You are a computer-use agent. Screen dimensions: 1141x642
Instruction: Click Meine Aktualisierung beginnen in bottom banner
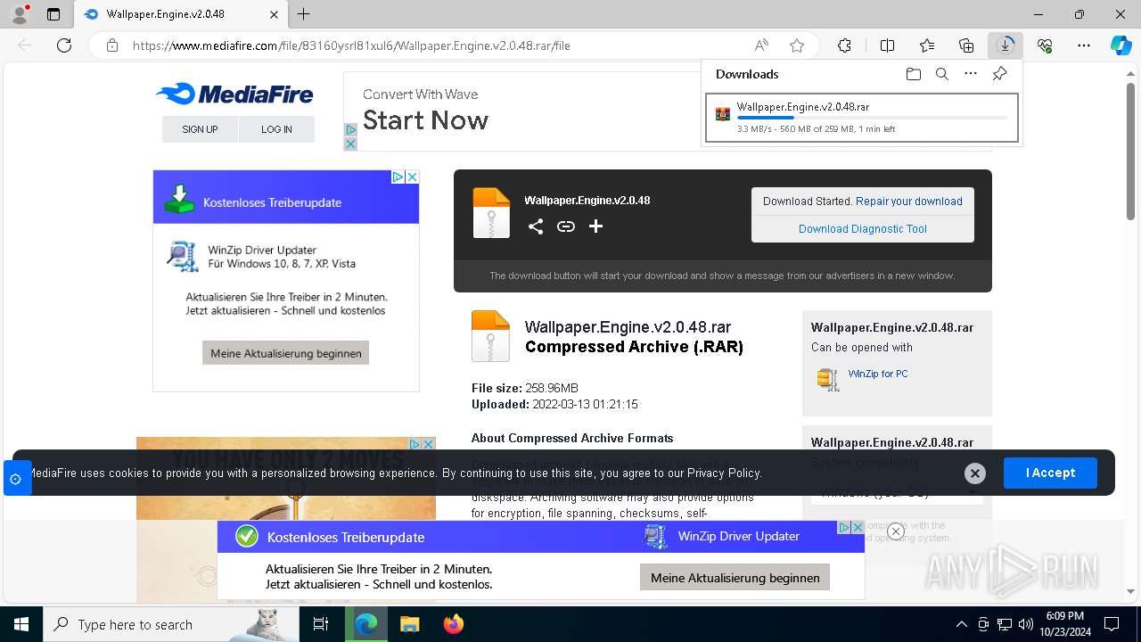(x=735, y=578)
